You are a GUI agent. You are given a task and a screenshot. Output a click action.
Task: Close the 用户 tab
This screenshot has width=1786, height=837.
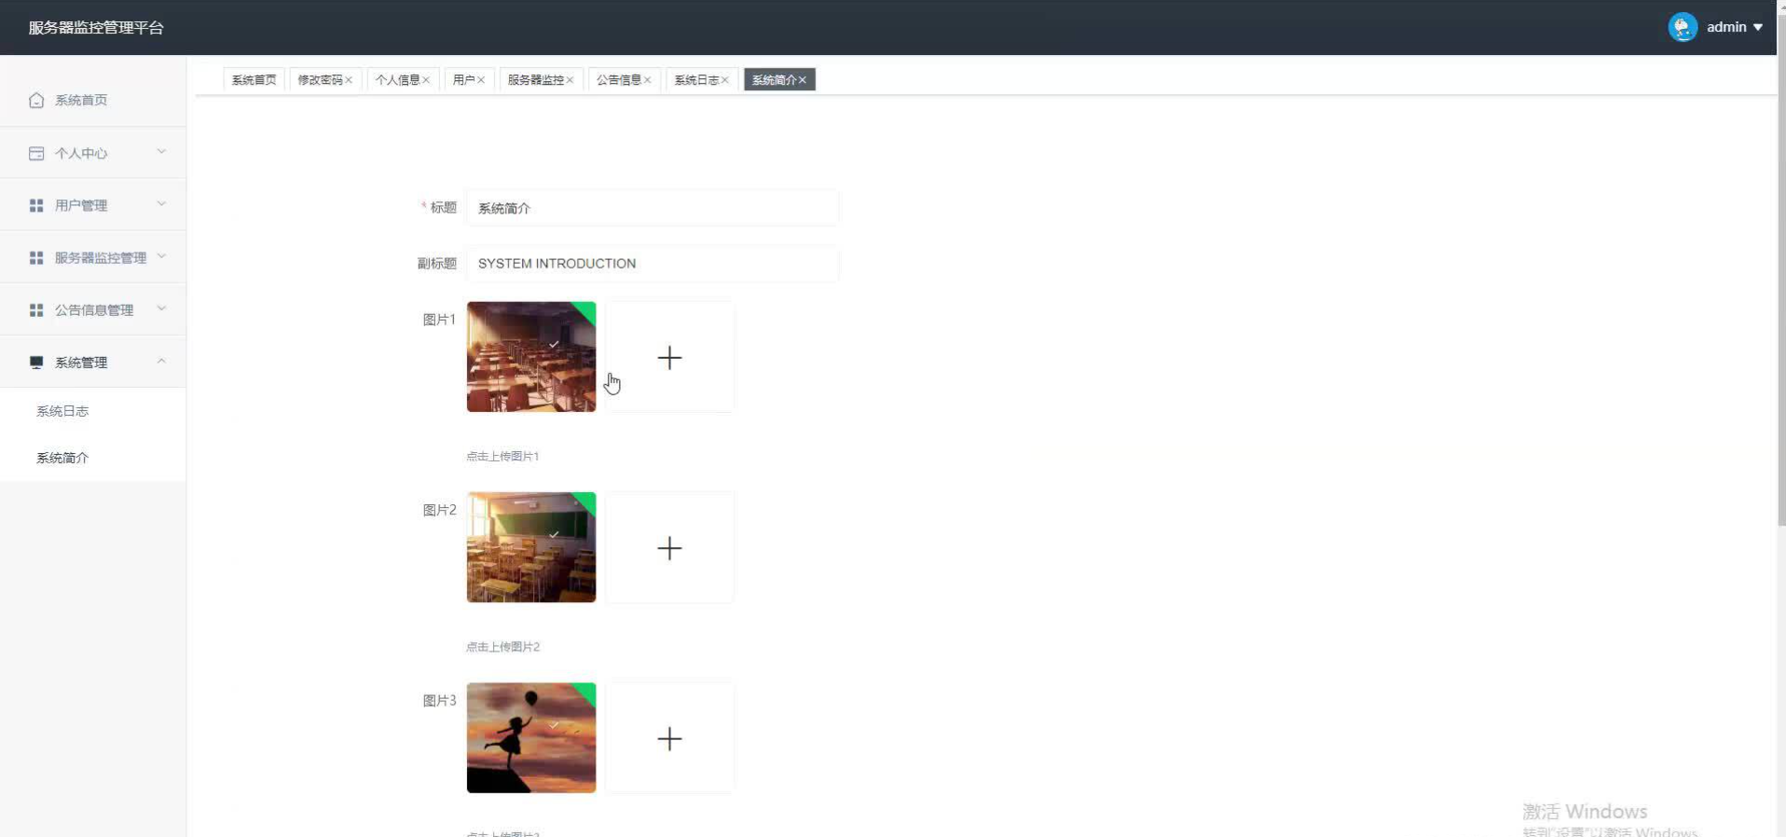pyautogui.click(x=481, y=80)
